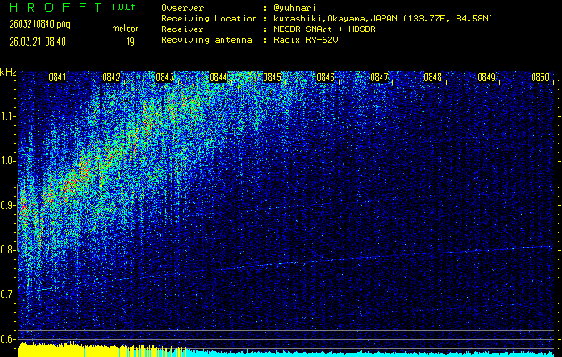This screenshot has height=357, width=562.
Task: Select the meteor count value 19
Action: (130, 41)
